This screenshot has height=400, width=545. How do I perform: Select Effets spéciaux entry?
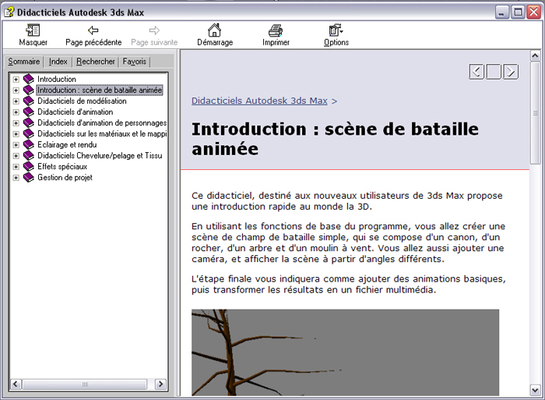point(62,166)
